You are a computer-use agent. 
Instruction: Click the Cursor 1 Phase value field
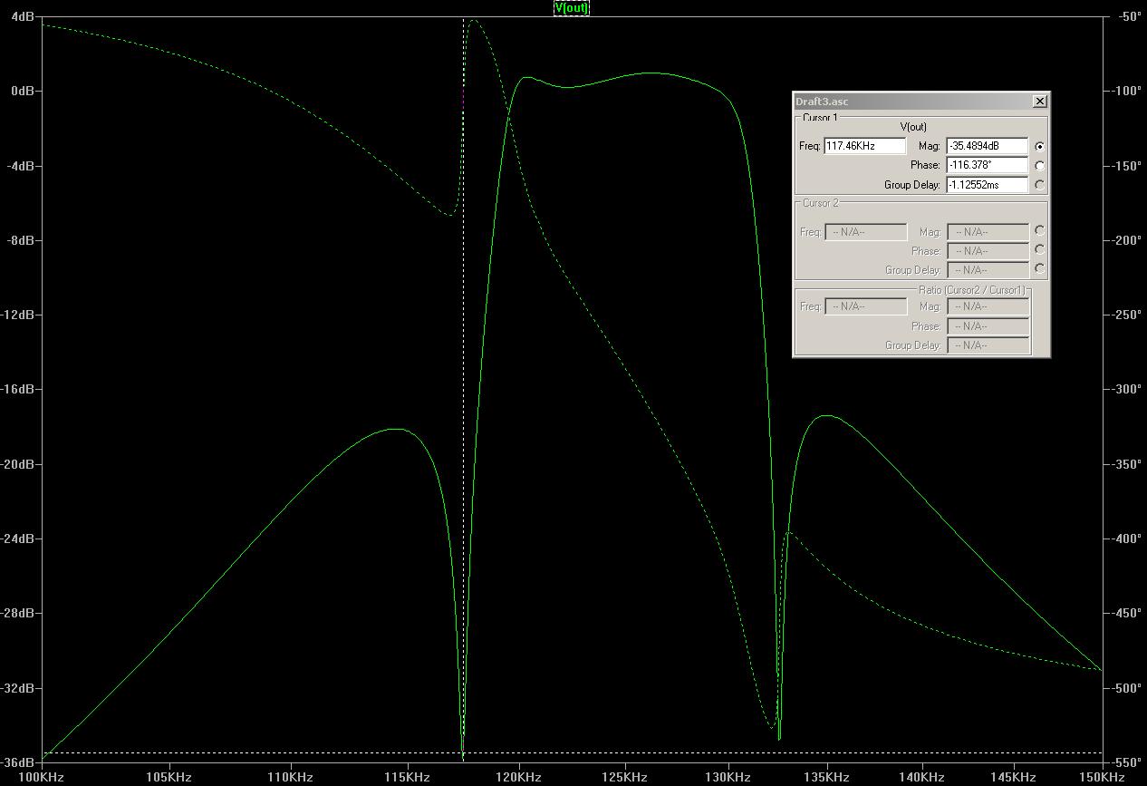pyautogui.click(x=987, y=165)
